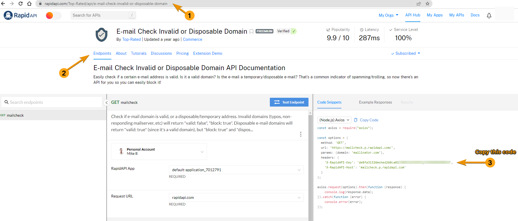This screenshot has width=518, height=221.
Task: Open the description three-dot menu
Action: click(x=301, y=134)
